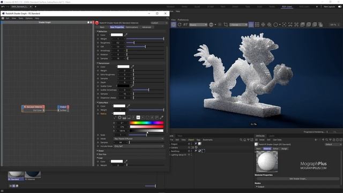Open the Options menu in Shader Graph
Screen dimensions: 343x193
[x=29, y=18]
